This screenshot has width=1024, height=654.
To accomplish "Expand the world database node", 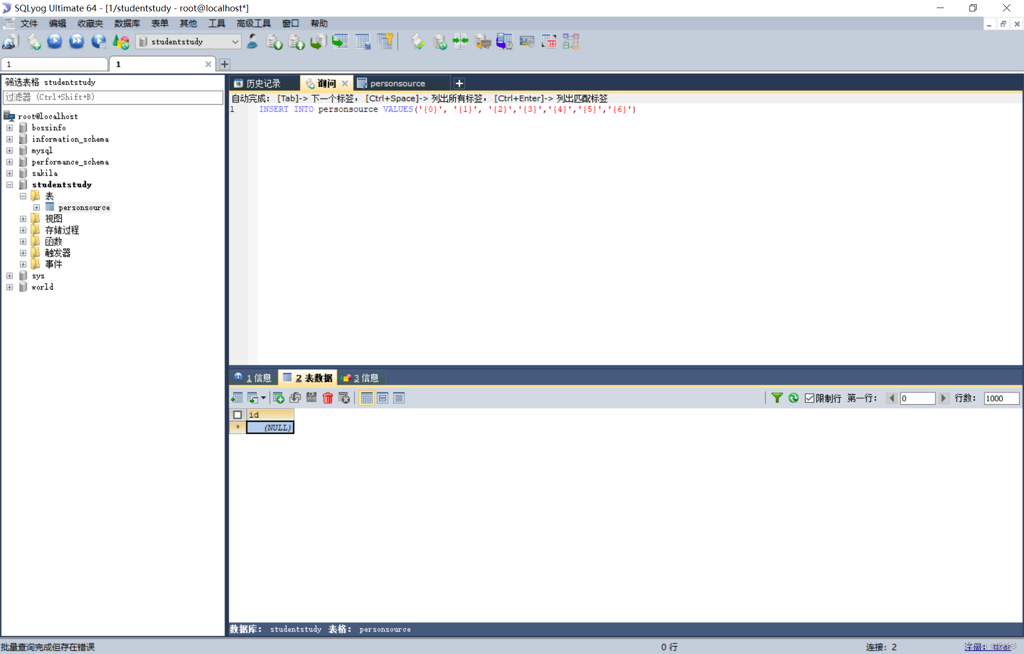I will pyautogui.click(x=9, y=287).
